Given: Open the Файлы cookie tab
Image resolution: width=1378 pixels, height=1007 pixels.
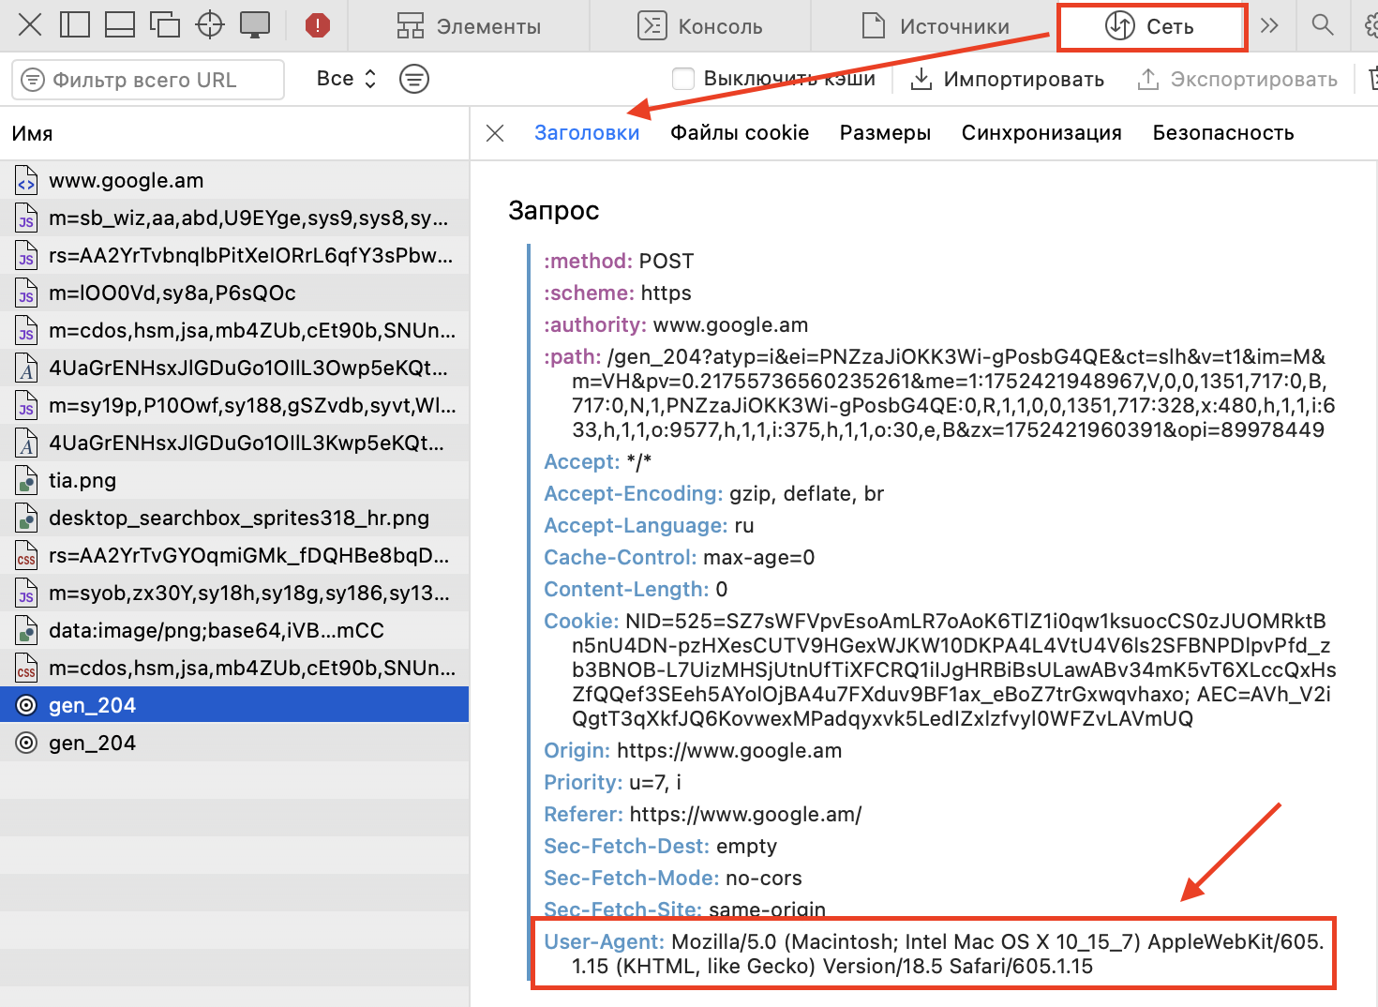Looking at the screenshot, I should (x=740, y=132).
